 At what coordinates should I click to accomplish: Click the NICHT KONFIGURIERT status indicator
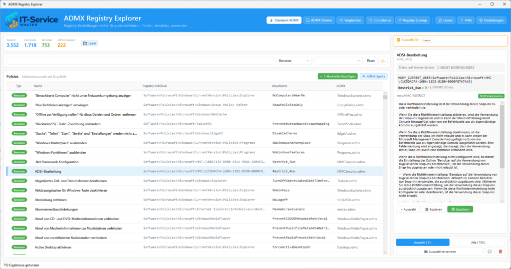pos(455,67)
